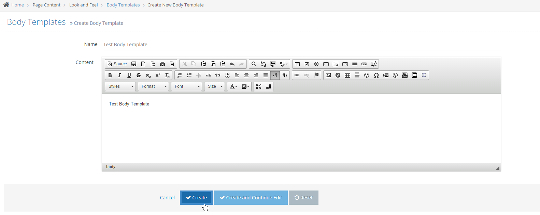This screenshot has height=215, width=540.
Task: Insert a Table
Action: [x=347, y=75]
